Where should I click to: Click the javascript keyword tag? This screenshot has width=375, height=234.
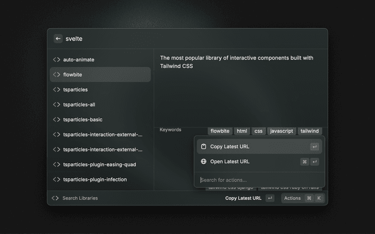(281, 131)
